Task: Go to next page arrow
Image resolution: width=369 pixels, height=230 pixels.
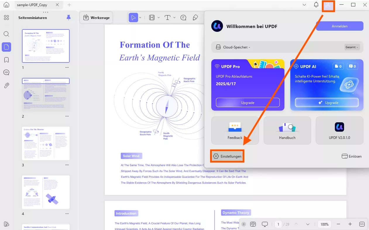Action: click(308, 224)
